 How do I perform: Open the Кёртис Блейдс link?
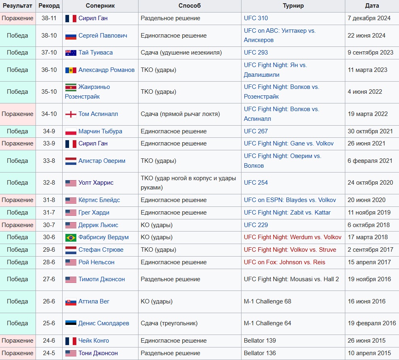coord(99,200)
